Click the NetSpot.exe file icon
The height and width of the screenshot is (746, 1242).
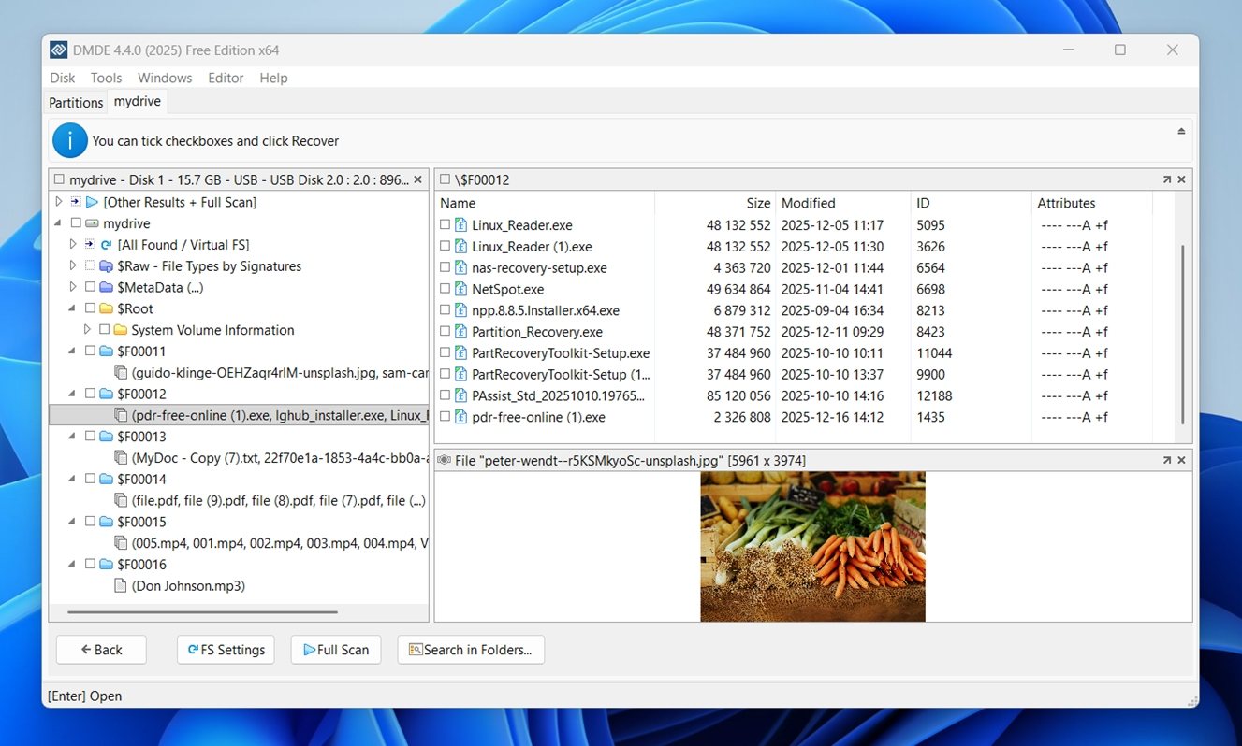[x=460, y=290]
